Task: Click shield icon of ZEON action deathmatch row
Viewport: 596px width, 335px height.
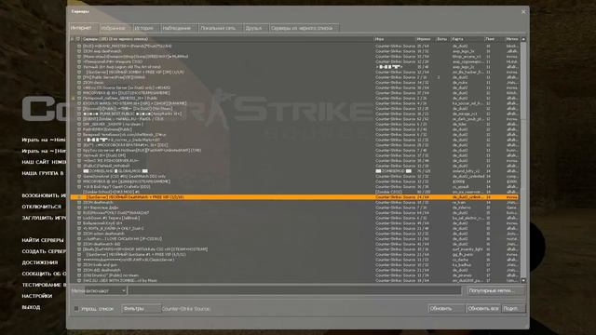Action: point(79,234)
